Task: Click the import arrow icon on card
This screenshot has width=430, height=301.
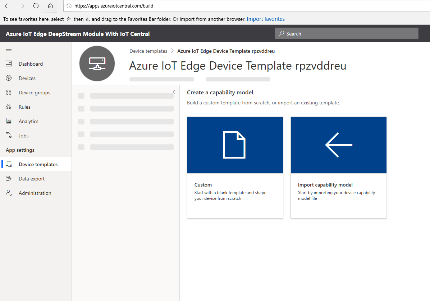Action: (x=339, y=145)
